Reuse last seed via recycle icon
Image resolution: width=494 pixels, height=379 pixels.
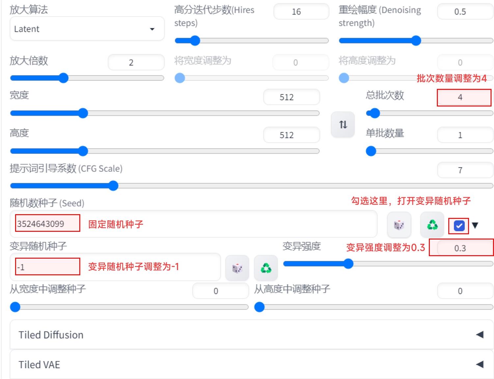pos(432,225)
